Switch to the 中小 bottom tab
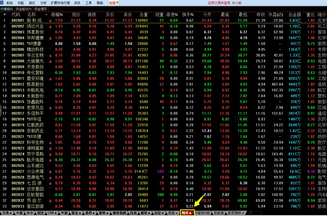This screenshot has width=327, height=216. click(x=30, y=213)
